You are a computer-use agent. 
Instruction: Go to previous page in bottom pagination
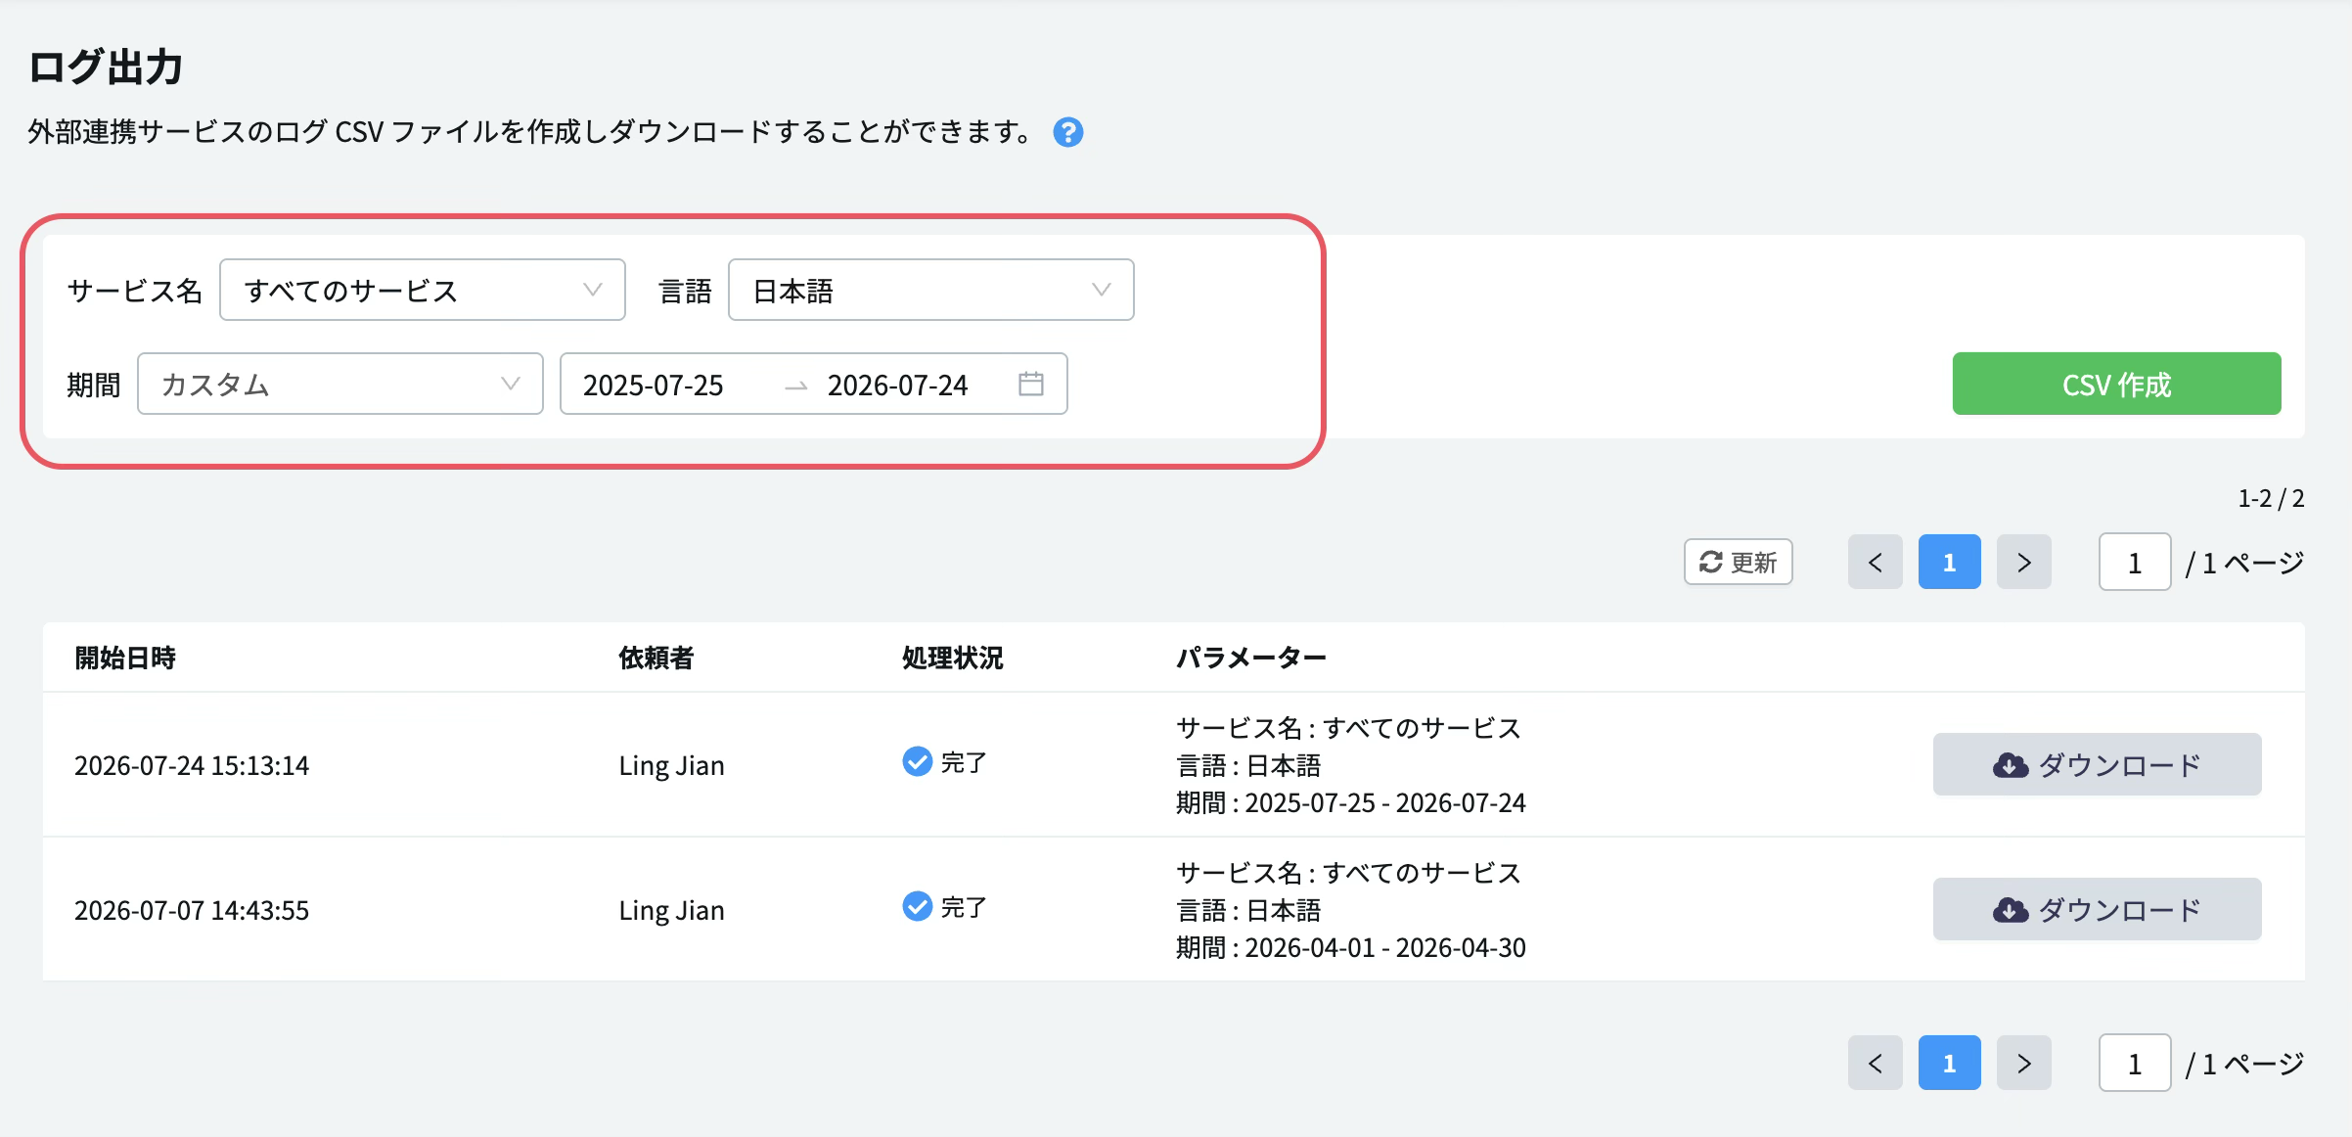pos(1875,1063)
